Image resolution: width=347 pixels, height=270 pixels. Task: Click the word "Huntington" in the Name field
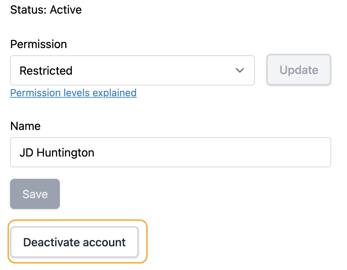coord(66,153)
